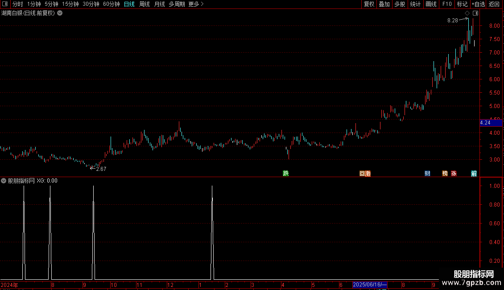Switch to 30分钟 period
This screenshot has width=504, height=290.
[91, 4]
